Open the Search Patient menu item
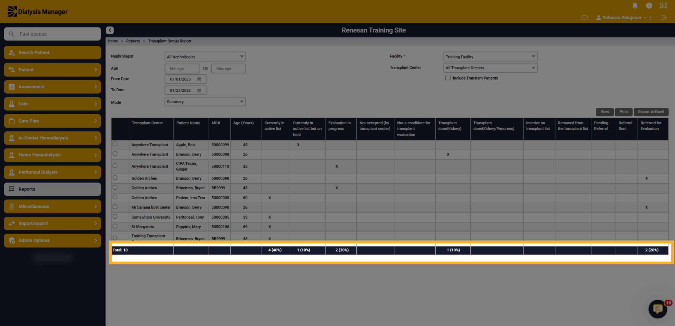 pos(52,53)
